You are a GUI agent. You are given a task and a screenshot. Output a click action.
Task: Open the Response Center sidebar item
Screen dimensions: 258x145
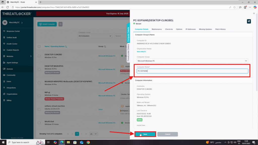point(13,31)
